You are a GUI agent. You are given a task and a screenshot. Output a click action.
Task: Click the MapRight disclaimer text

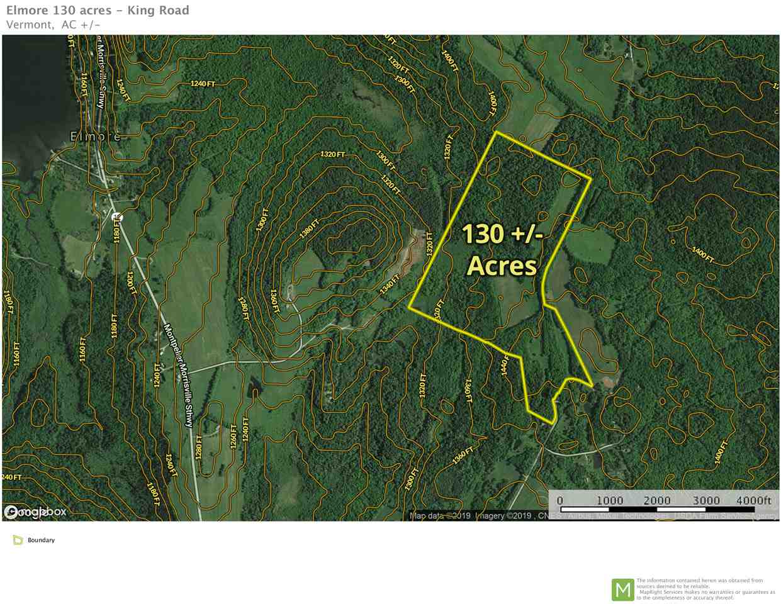[x=705, y=589]
